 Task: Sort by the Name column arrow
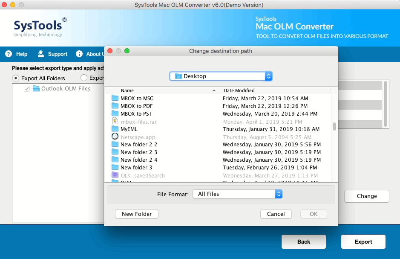click(x=214, y=91)
